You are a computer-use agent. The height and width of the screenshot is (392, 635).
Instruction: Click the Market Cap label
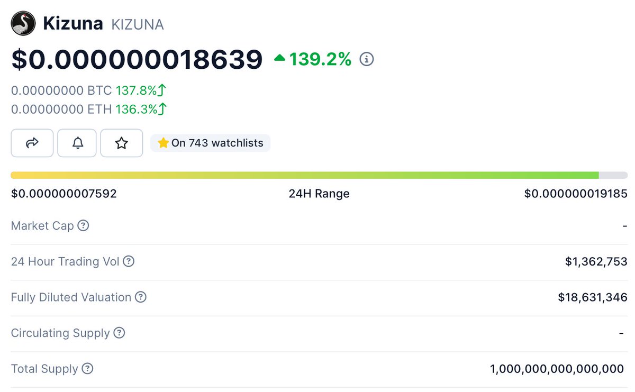point(42,226)
